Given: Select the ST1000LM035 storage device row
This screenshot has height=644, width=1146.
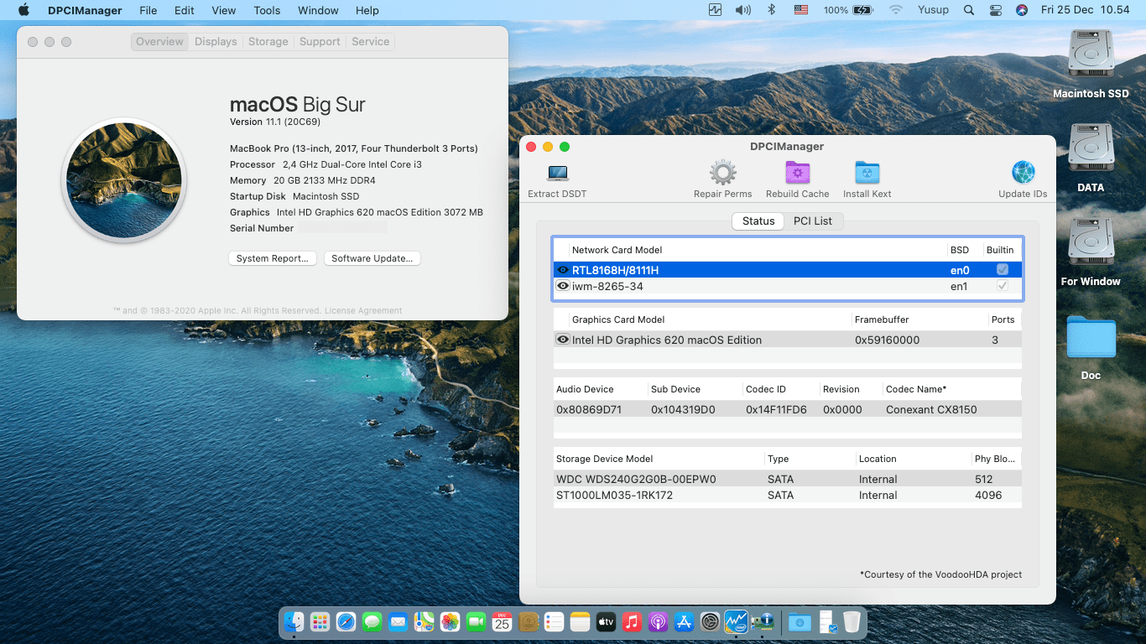Looking at the screenshot, I should 671,495.
